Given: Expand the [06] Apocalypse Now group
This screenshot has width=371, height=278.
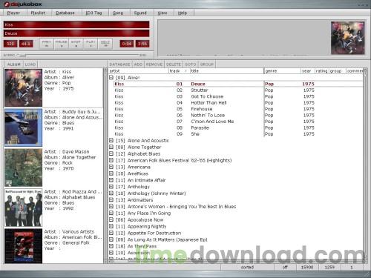Looking at the screenshot, I should (111, 219).
